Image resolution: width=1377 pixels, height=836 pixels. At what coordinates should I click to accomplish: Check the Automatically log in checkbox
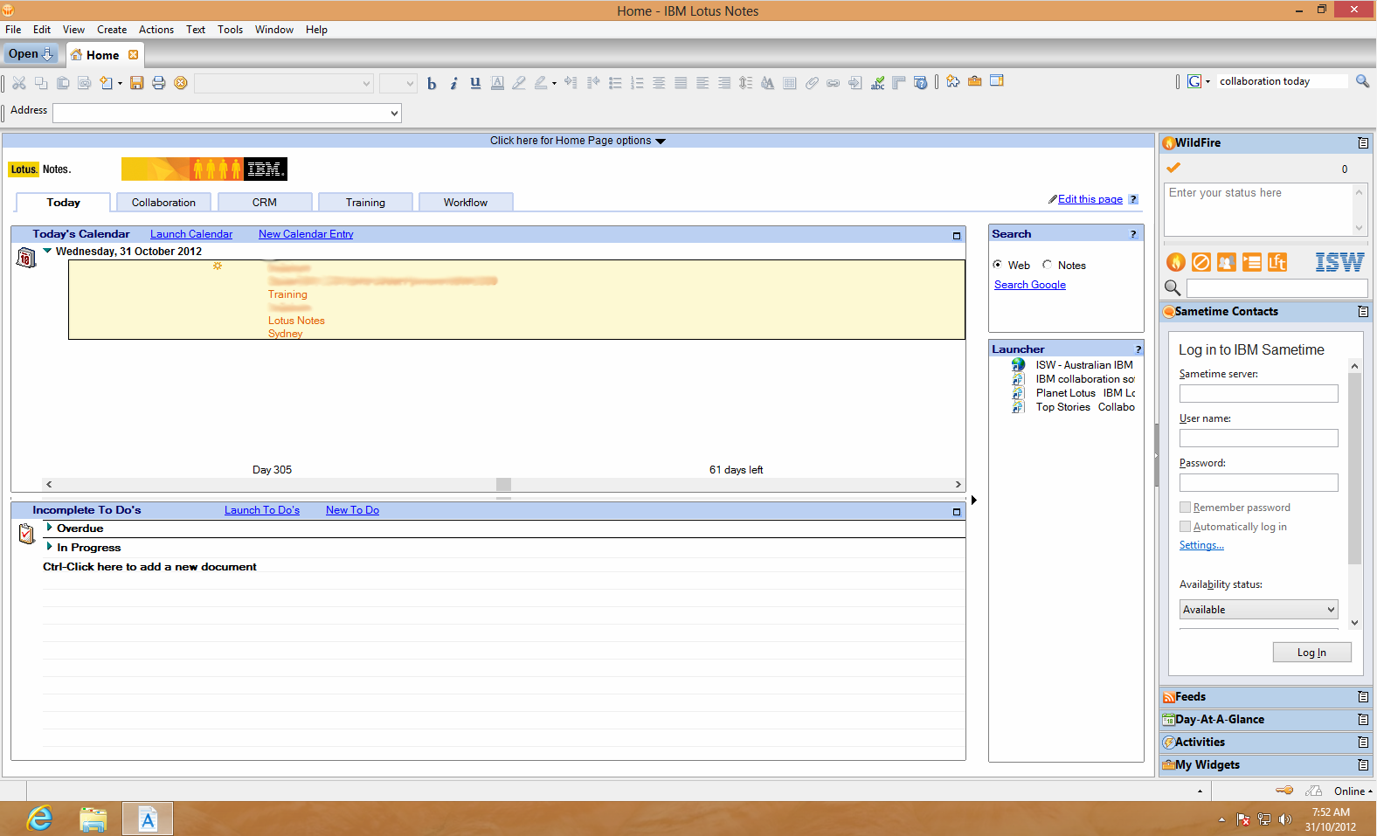1185,527
